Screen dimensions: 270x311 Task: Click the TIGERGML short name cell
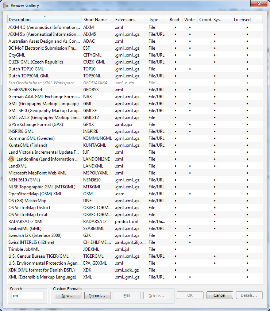[93, 256]
